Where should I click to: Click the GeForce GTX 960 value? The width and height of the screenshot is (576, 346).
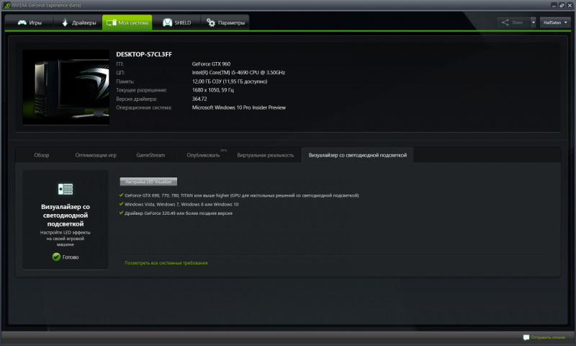click(211, 64)
